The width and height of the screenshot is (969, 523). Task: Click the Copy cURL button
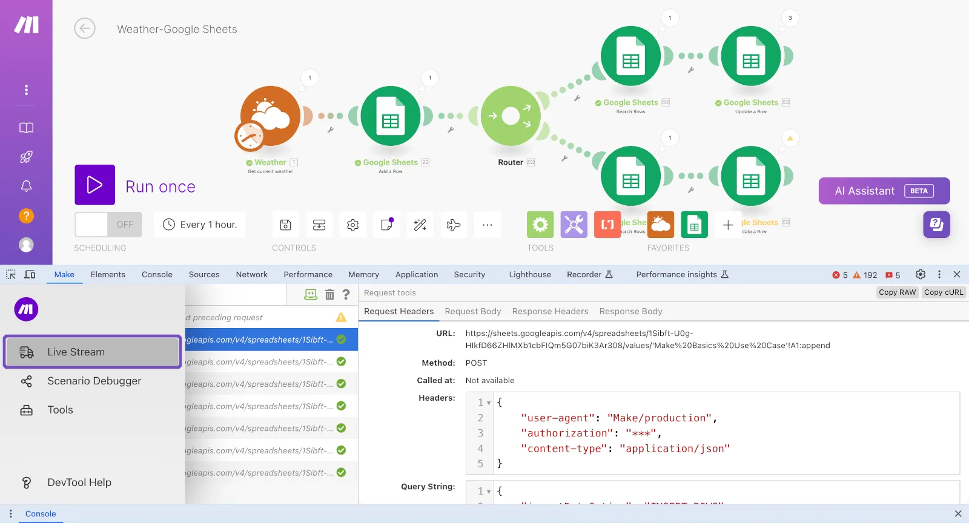tap(944, 292)
